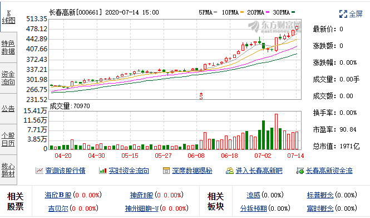Click the 07-14 date axis label
The height and width of the screenshot is (218, 370).
click(x=295, y=156)
